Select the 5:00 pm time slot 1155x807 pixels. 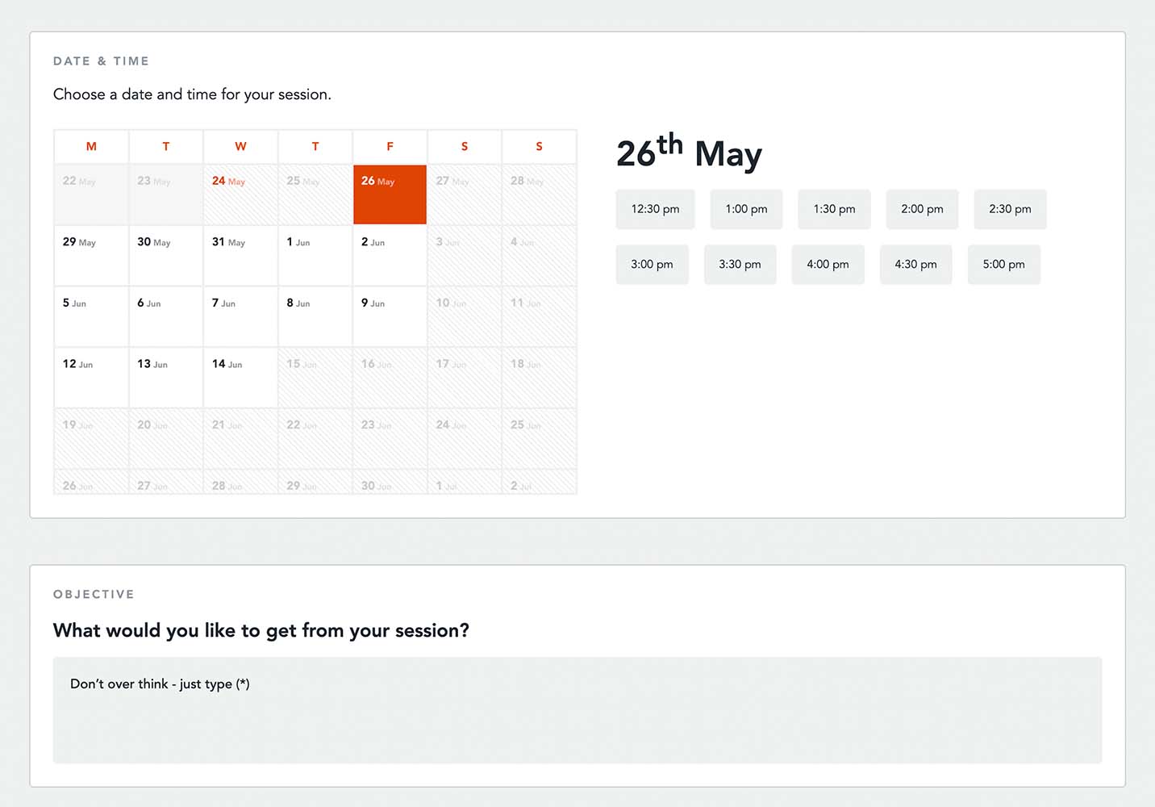[1003, 265]
